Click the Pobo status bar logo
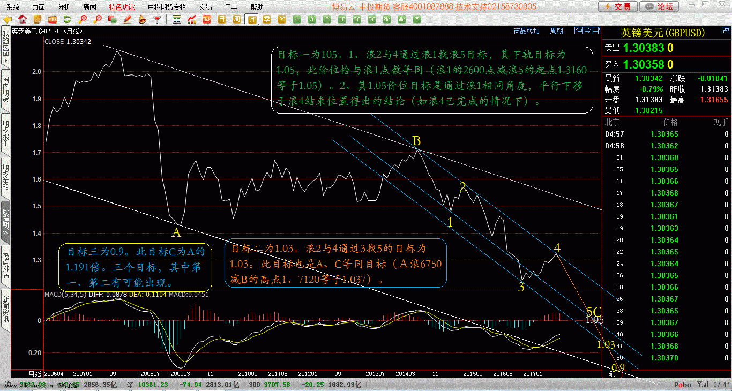The height and width of the screenshot is (391, 732). click(x=683, y=385)
